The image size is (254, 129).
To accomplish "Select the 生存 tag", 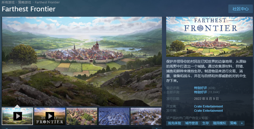I will (206, 123).
